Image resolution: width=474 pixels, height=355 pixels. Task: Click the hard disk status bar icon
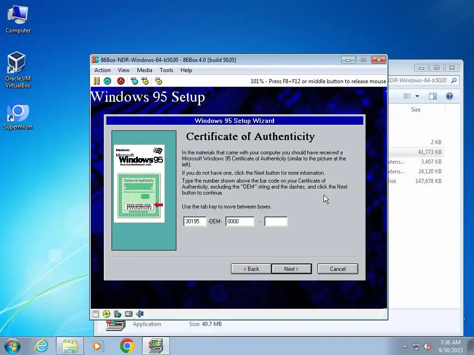(x=129, y=314)
